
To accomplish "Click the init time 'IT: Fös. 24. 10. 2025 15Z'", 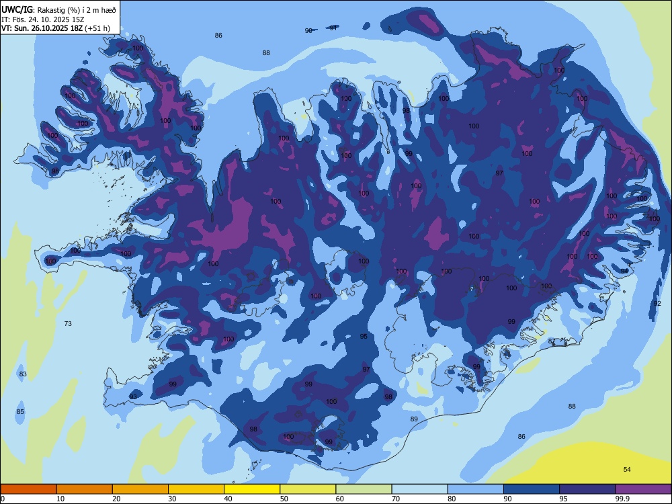I will pos(42,19).
